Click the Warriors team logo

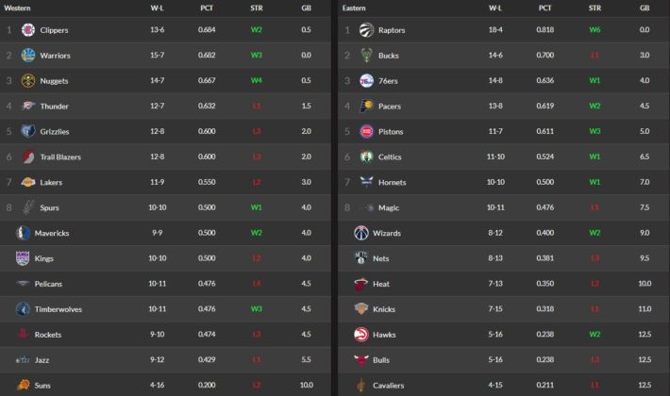pos(28,56)
